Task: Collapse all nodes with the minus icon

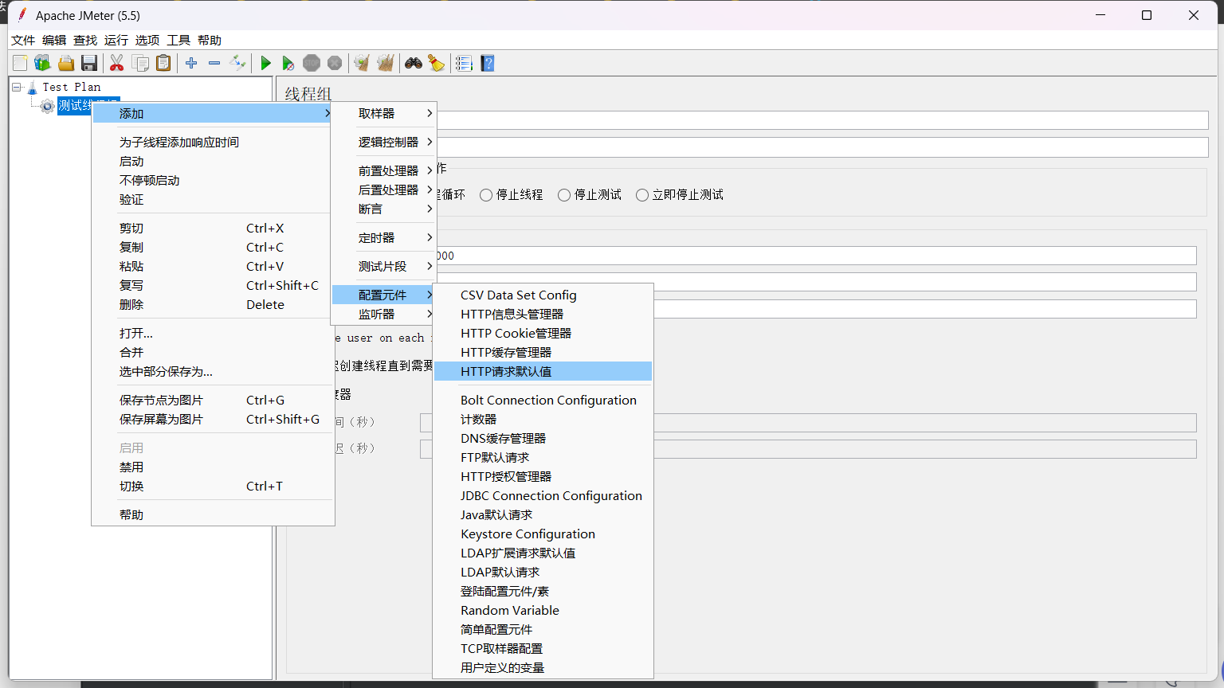Action: point(214,63)
